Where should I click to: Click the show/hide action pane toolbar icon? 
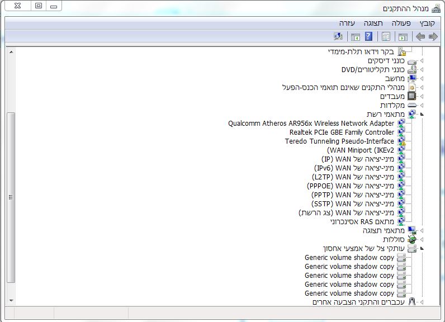click(x=356, y=36)
